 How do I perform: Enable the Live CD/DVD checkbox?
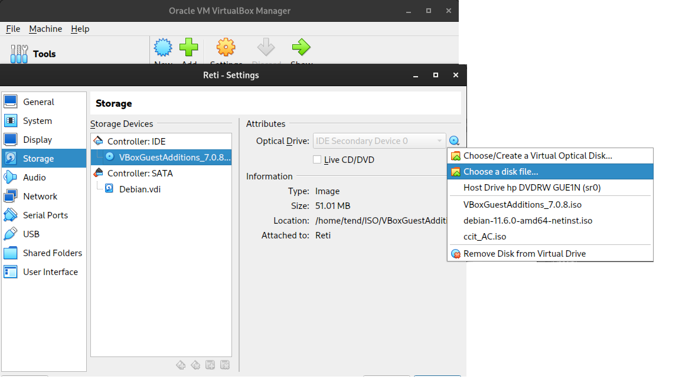pyautogui.click(x=317, y=160)
